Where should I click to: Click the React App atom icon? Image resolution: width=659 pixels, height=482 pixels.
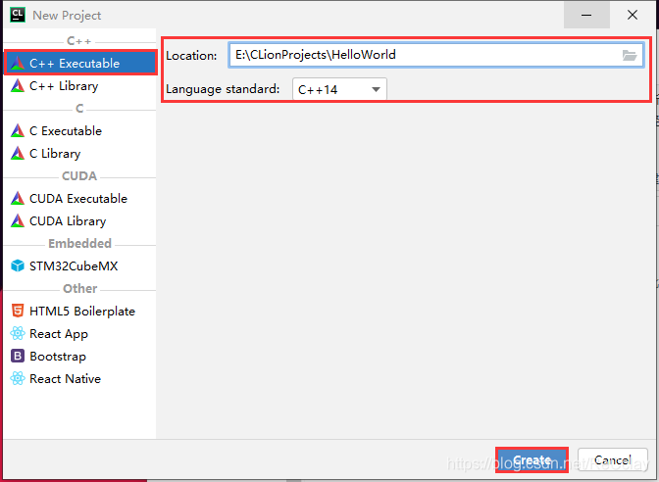[18, 333]
